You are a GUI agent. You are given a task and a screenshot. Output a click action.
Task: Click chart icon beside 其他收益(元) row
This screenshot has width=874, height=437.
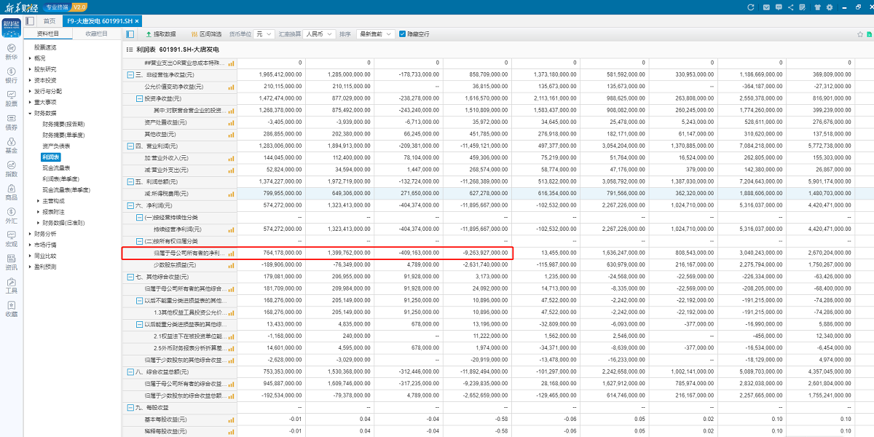point(232,135)
